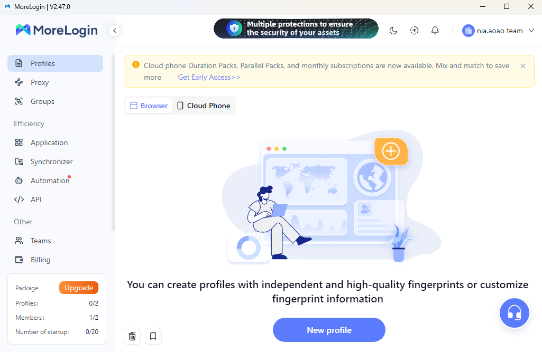The image size is (542, 352).
Task: Open bookmarked profiles list
Action: (153, 336)
